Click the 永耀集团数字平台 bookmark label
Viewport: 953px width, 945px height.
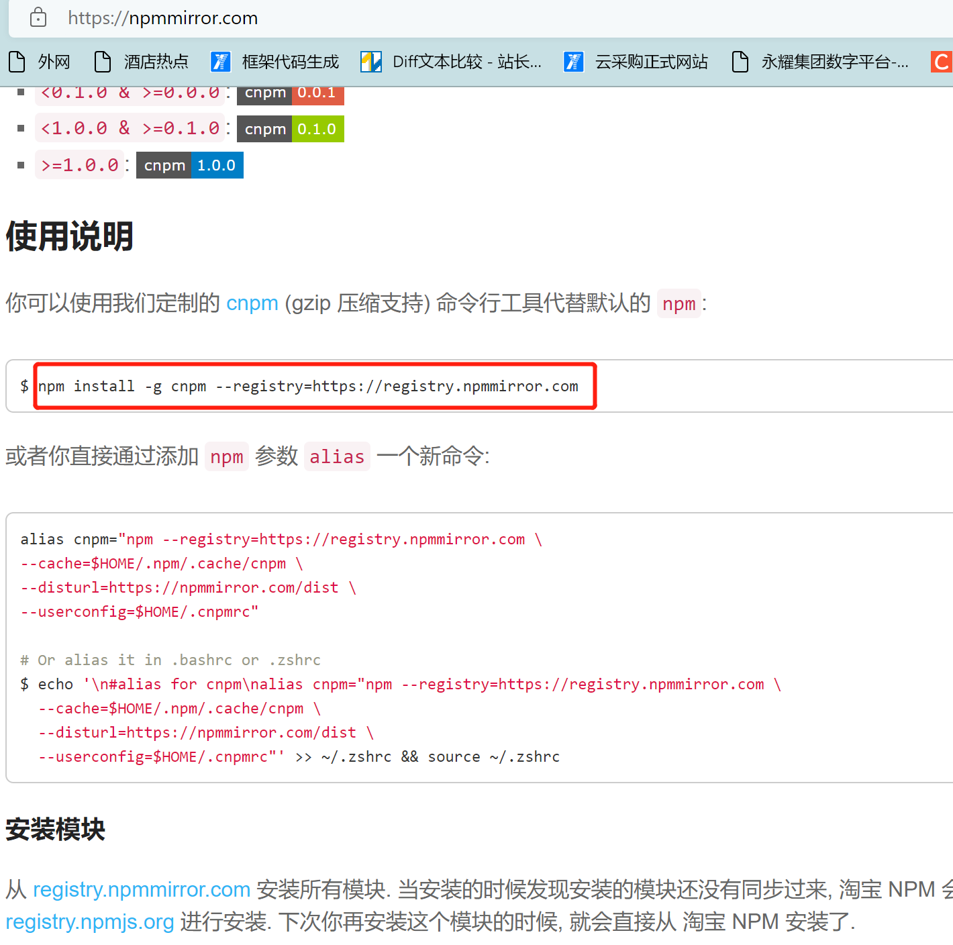(835, 62)
